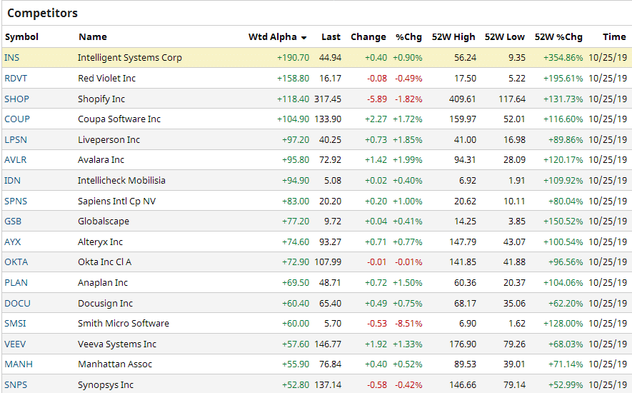
Task: Select the Competitors section heading
Action: pyautogui.click(x=43, y=14)
